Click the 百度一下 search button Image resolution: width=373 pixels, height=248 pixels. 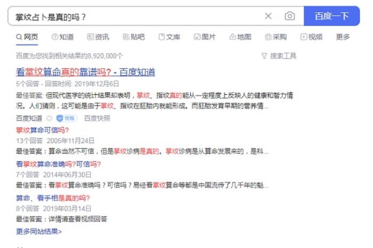coord(331,16)
